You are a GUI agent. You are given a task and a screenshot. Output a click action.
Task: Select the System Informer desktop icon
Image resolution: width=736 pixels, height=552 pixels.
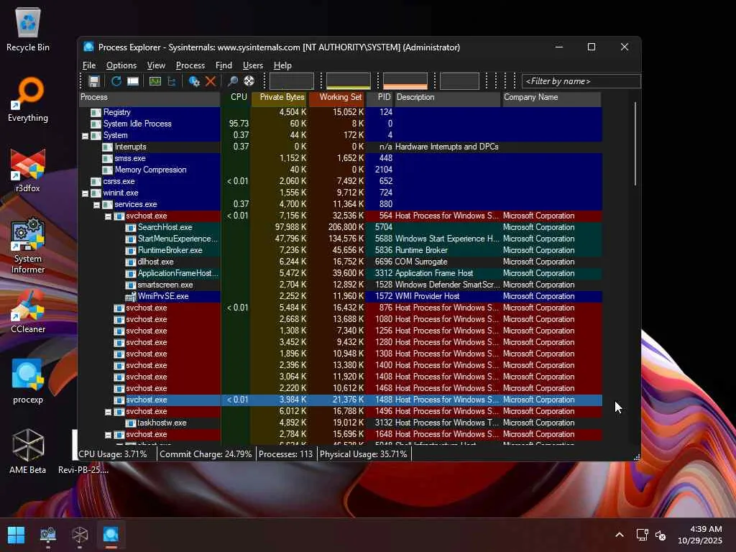click(28, 246)
